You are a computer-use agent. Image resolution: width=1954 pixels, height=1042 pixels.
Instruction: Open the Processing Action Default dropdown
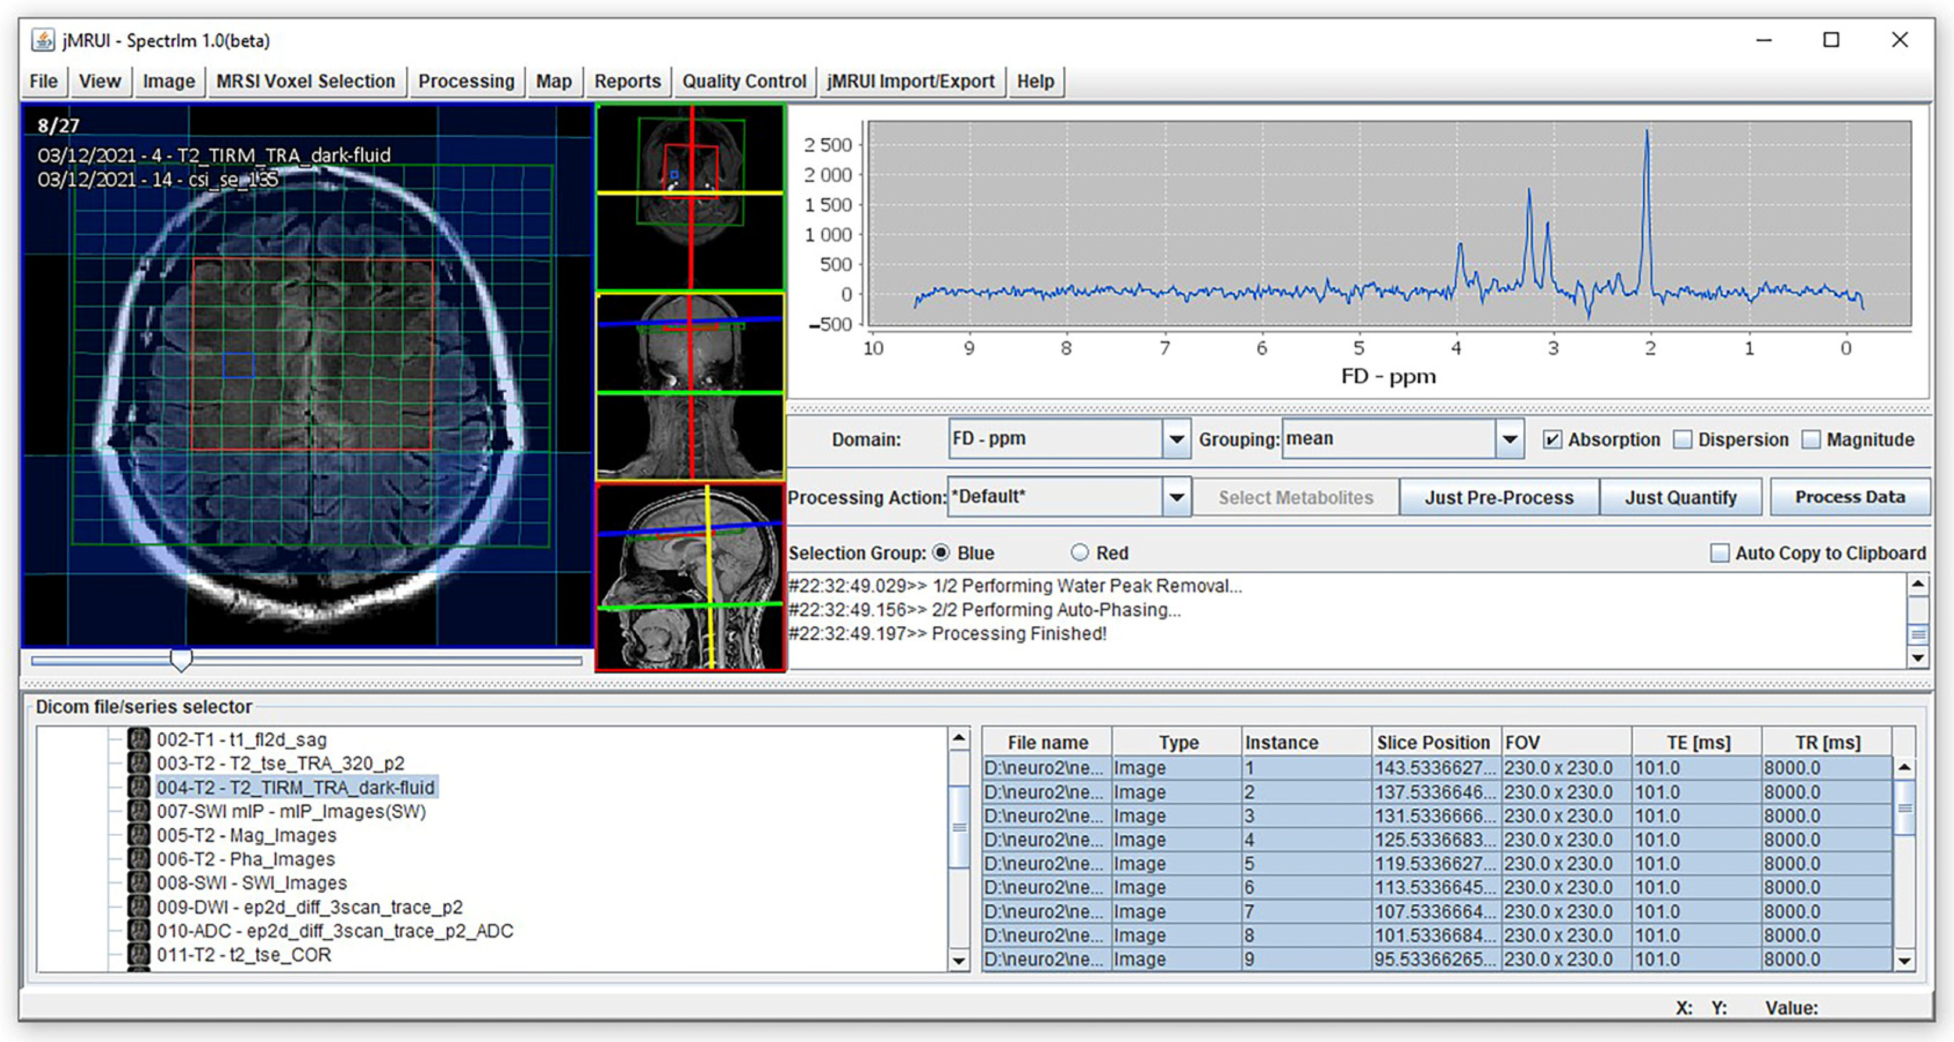[x=1176, y=498]
